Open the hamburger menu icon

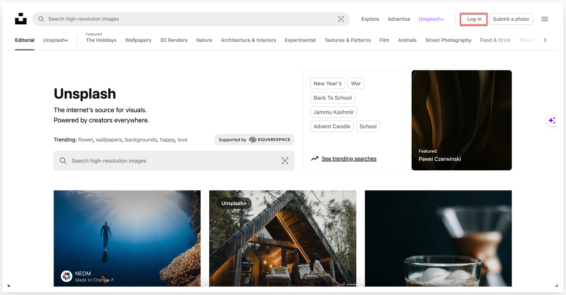(x=545, y=19)
